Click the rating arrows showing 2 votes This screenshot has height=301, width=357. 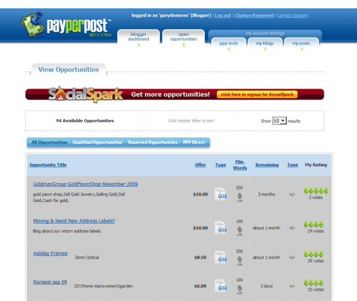coord(315,191)
